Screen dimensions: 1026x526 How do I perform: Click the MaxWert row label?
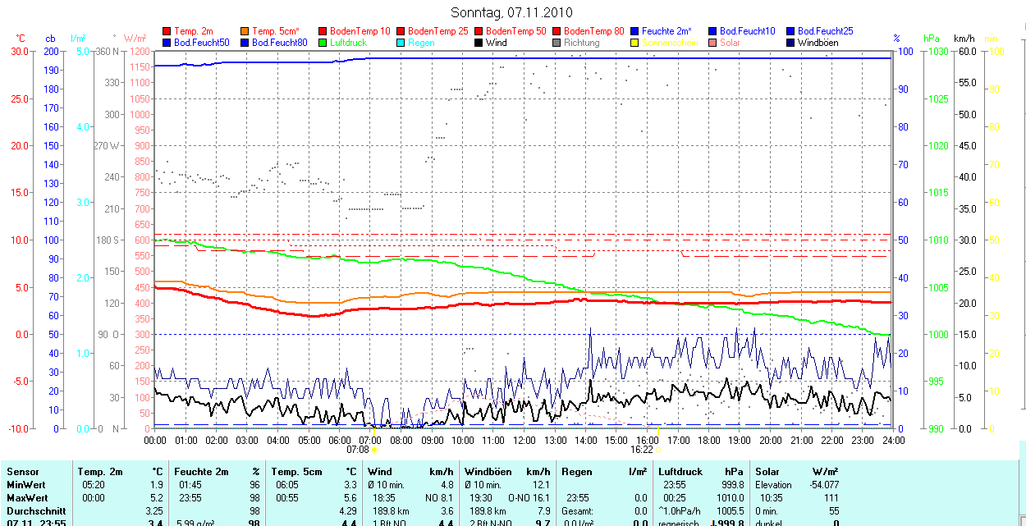26,498
